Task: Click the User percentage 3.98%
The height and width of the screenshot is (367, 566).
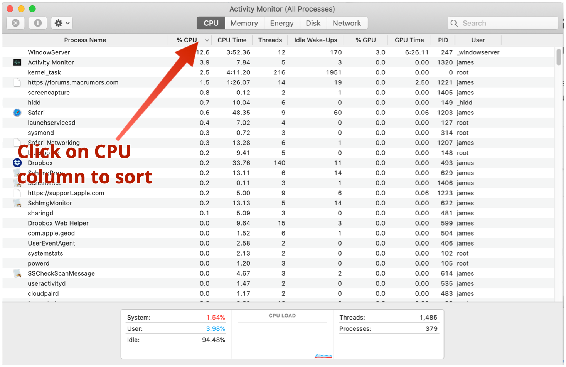Action: pos(216,329)
